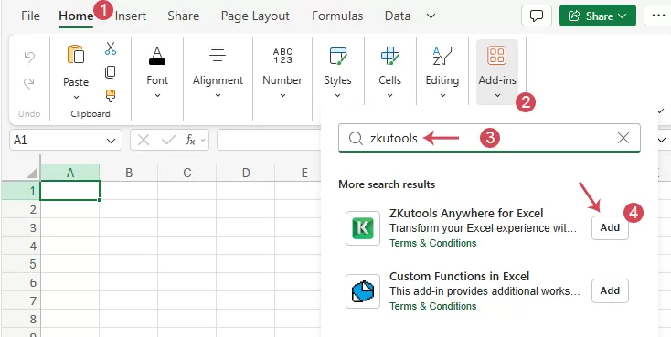Select the Format Painter brush icon
Image resolution: width=671 pixels, height=337 pixels.
(x=111, y=95)
